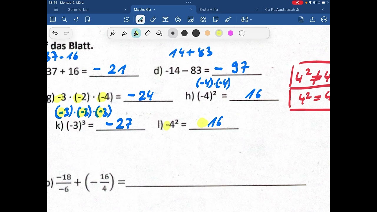Toggle the highlighter pen style
This screenshot has height=212, width=377.
[x=136, y=33]
